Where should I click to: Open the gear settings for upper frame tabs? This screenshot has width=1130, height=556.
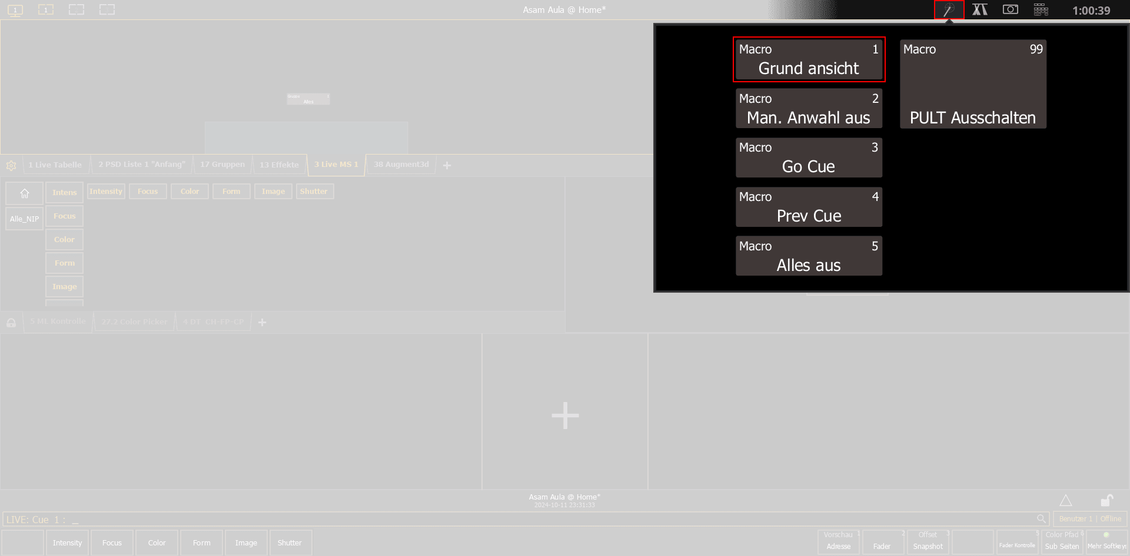coord(11,166)
